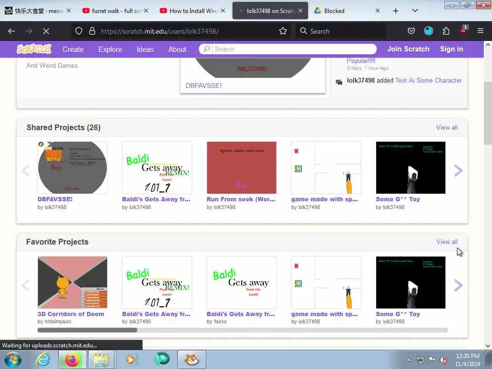The image size is (492, 369).
Task: Open Windows Explorer folder taskbar icon
Action: [x=101, y=359]
